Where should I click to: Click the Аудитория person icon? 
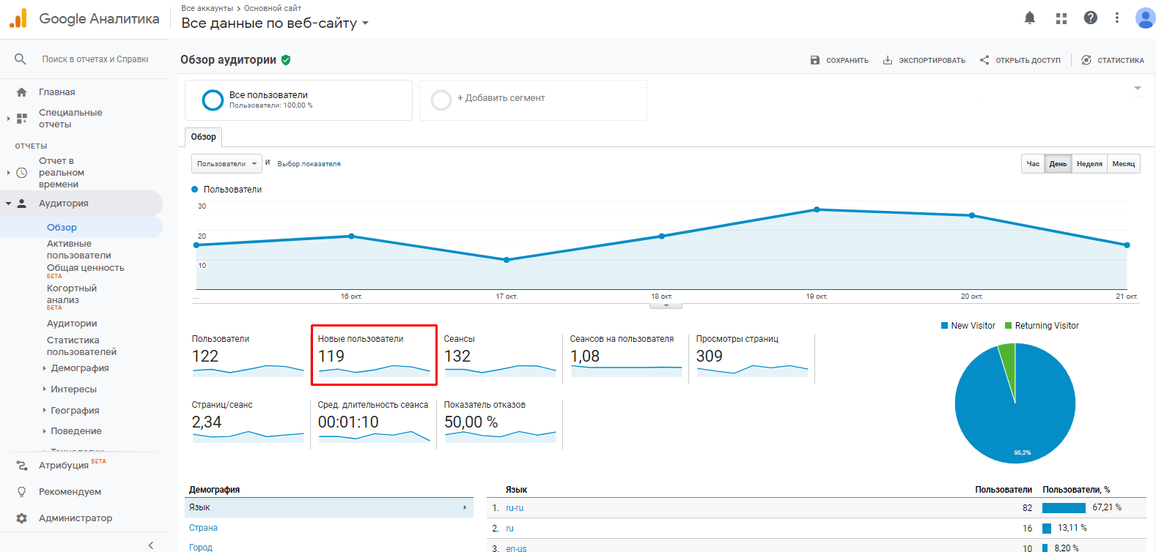click(x=22, y=204)
